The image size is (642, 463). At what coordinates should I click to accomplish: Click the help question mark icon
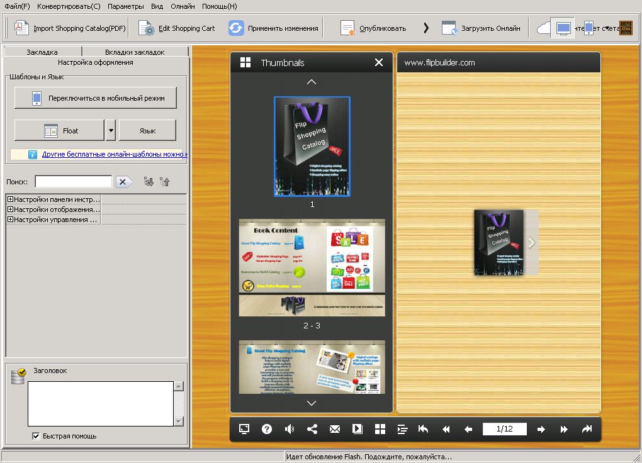tap(267, 429)
